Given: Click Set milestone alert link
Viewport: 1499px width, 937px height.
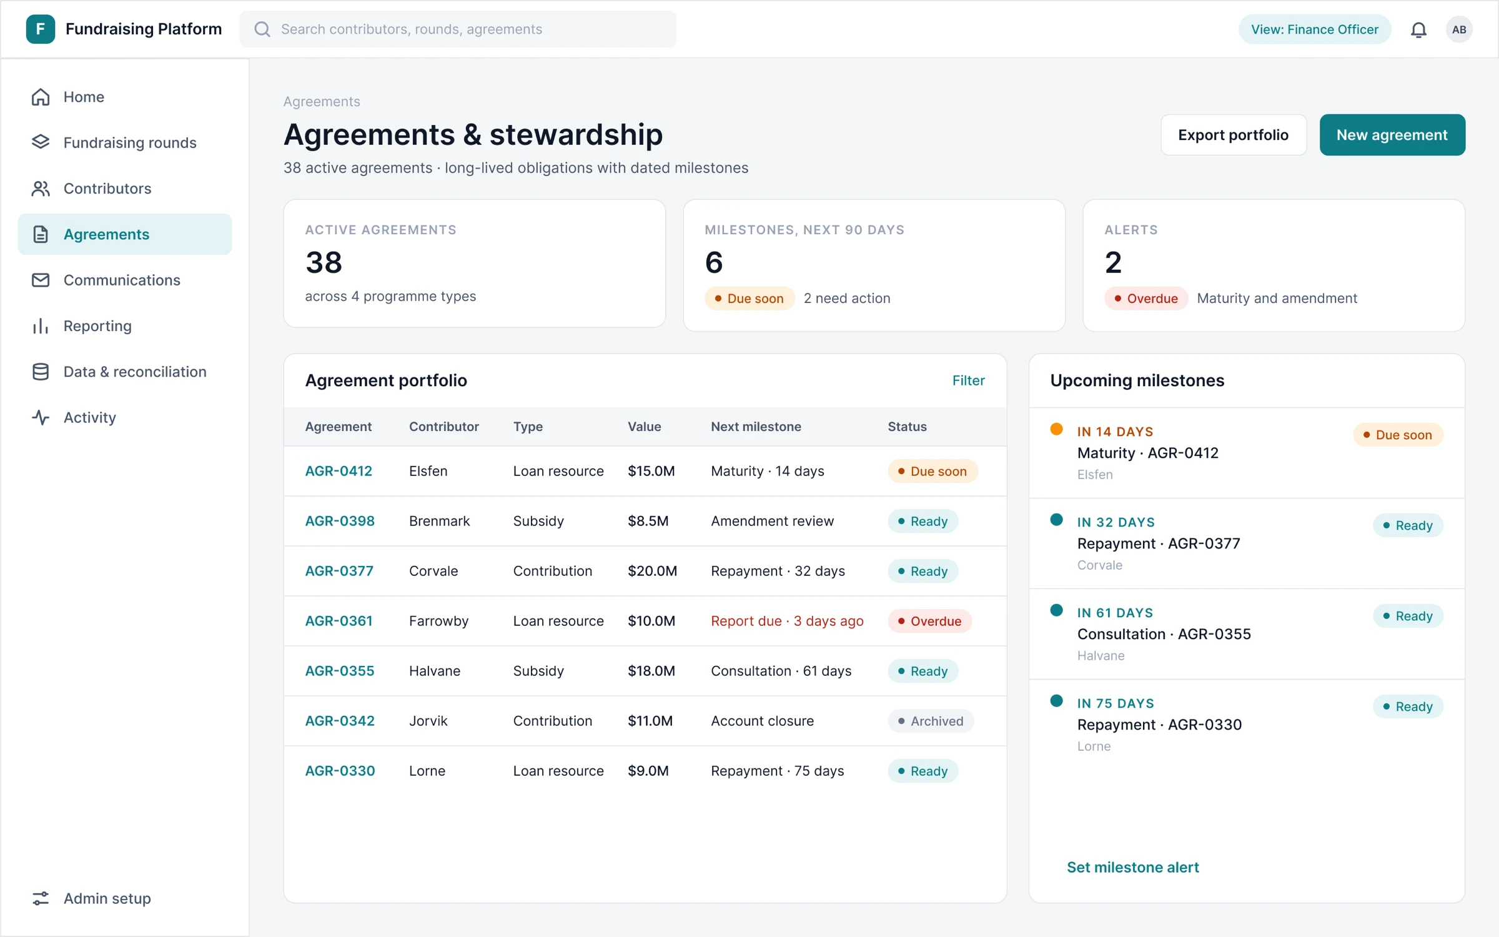Looking at the screenshot, I should pos(1132,867).
